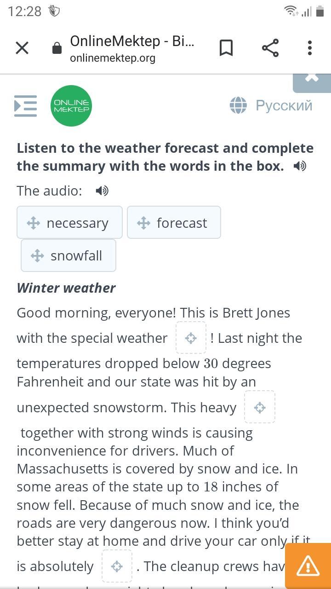
Task: Open the sidebar menu toggle icon
Action: pyautogui.click(x=26, y=106)
